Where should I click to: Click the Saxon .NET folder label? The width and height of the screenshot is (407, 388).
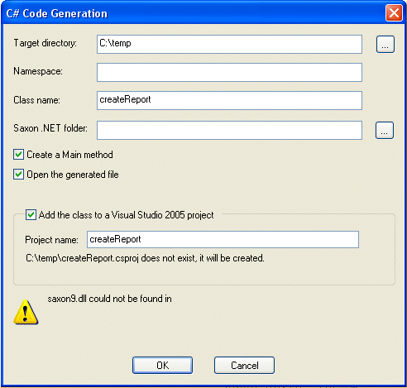tap(50, 128)
